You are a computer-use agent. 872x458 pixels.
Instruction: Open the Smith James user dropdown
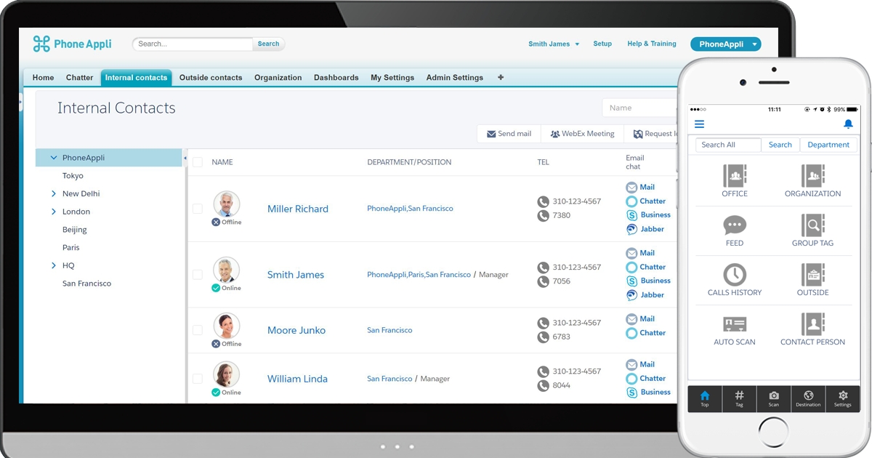point(553,44)
